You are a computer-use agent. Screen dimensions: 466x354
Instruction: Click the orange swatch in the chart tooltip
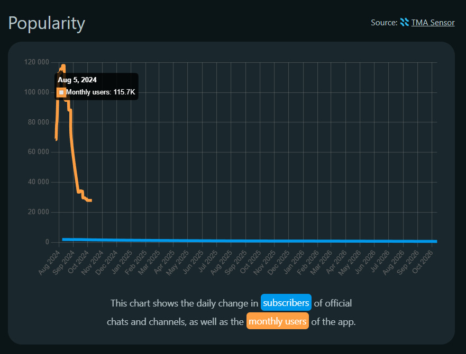tap(61, 92)
